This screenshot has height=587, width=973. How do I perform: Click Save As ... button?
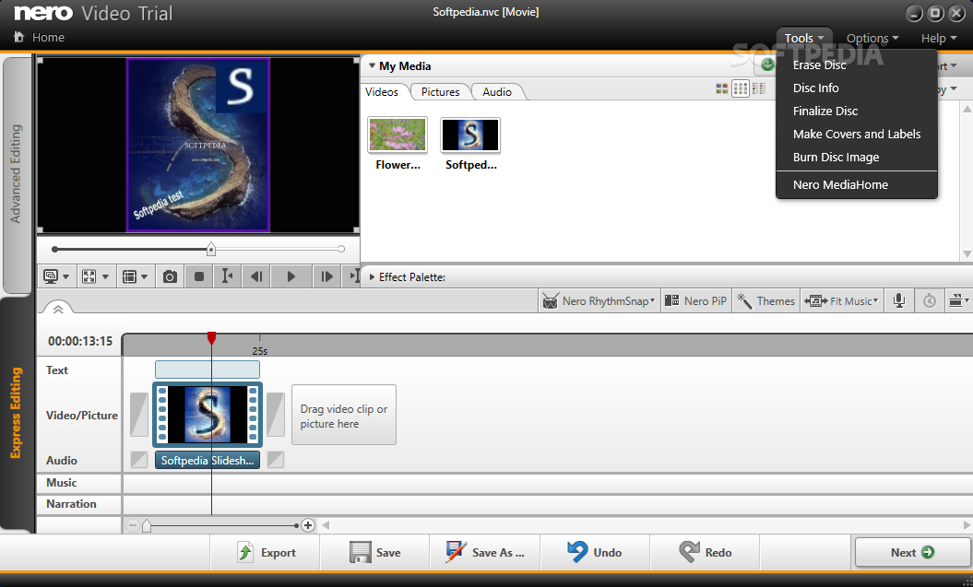(485, 552)
